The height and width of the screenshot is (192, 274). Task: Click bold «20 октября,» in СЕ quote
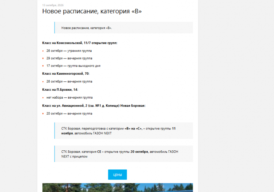139,152
